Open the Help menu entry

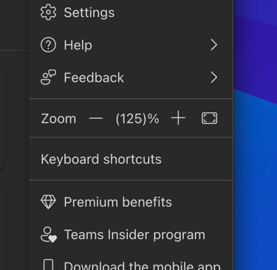[x=131, y=45]
